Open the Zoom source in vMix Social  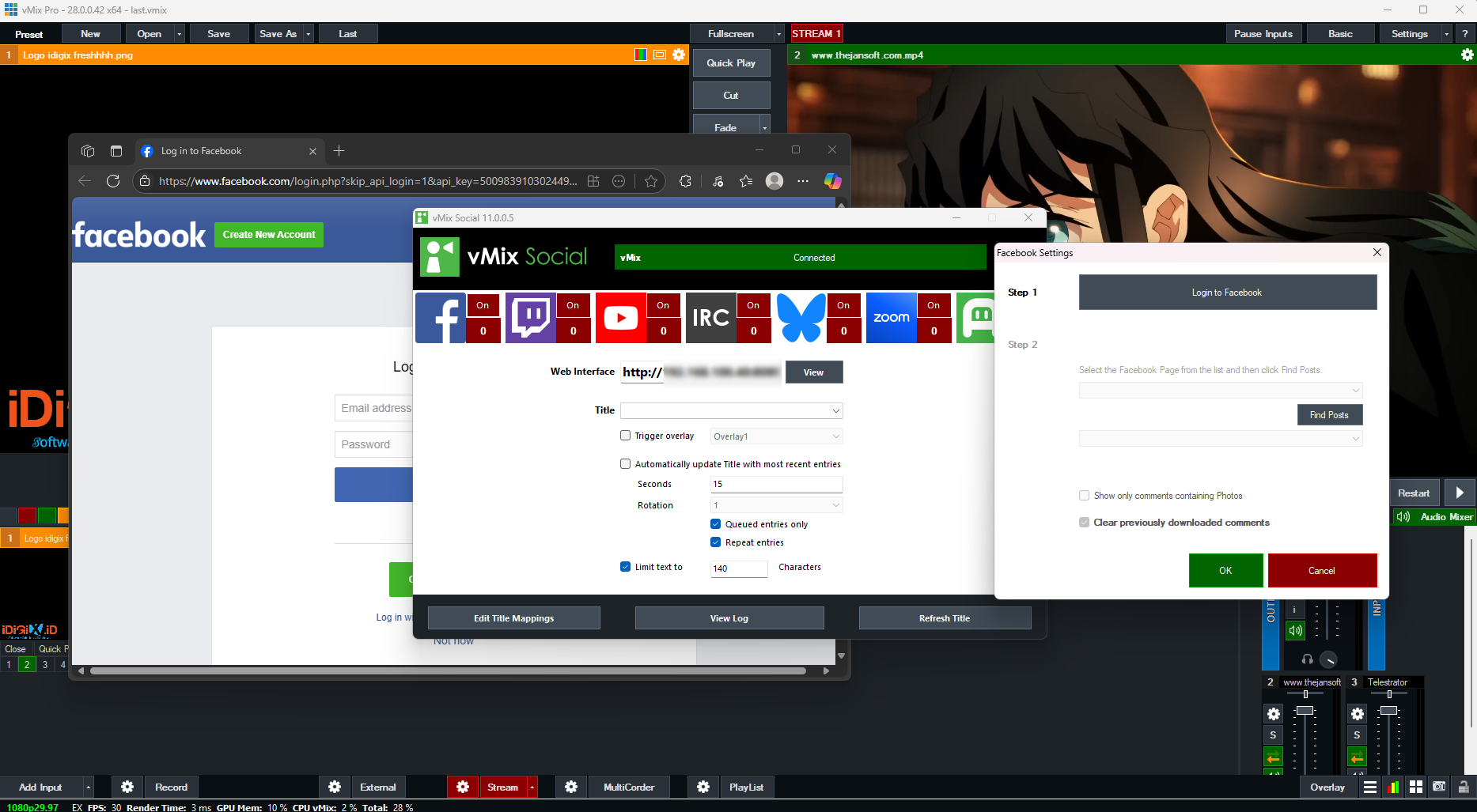[x=892, y=317]
